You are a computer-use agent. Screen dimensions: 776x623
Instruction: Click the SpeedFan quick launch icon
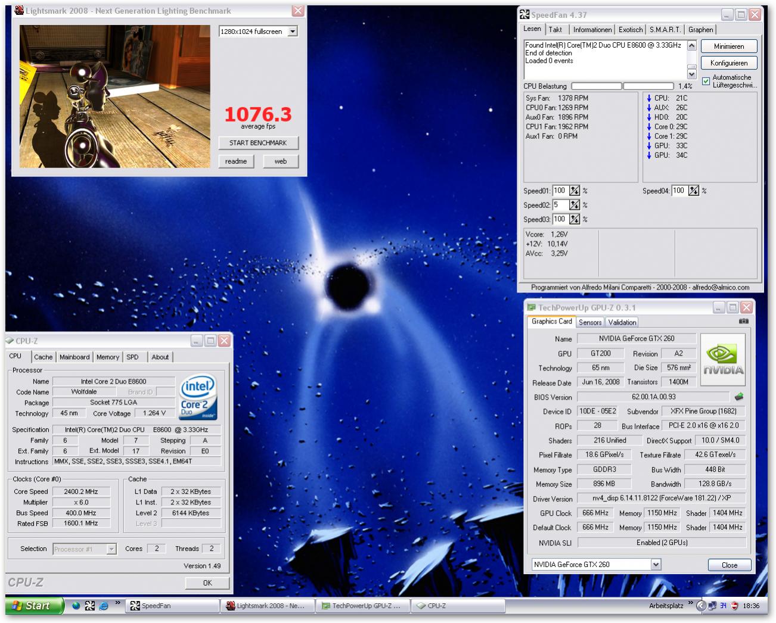pos(89,606)
